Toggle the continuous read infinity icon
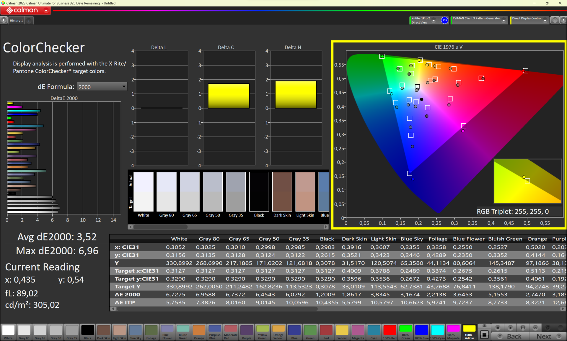 [535, 328]
